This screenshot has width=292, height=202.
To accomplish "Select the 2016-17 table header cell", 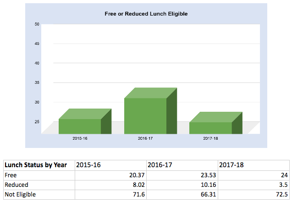I will (182, 165).
